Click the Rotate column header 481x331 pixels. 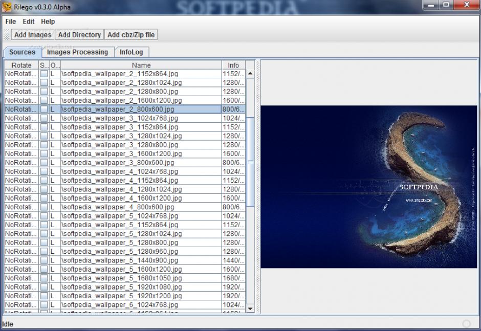pos(21,65)
